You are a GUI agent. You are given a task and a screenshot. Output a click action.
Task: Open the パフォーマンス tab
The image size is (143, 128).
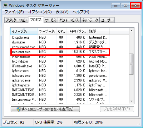(69, 20)
